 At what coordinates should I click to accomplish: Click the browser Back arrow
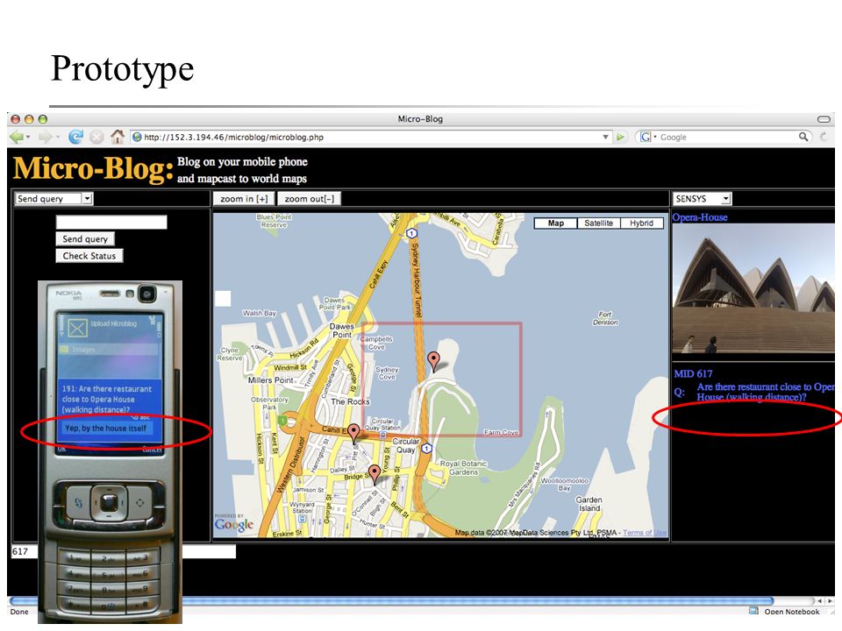16,138
